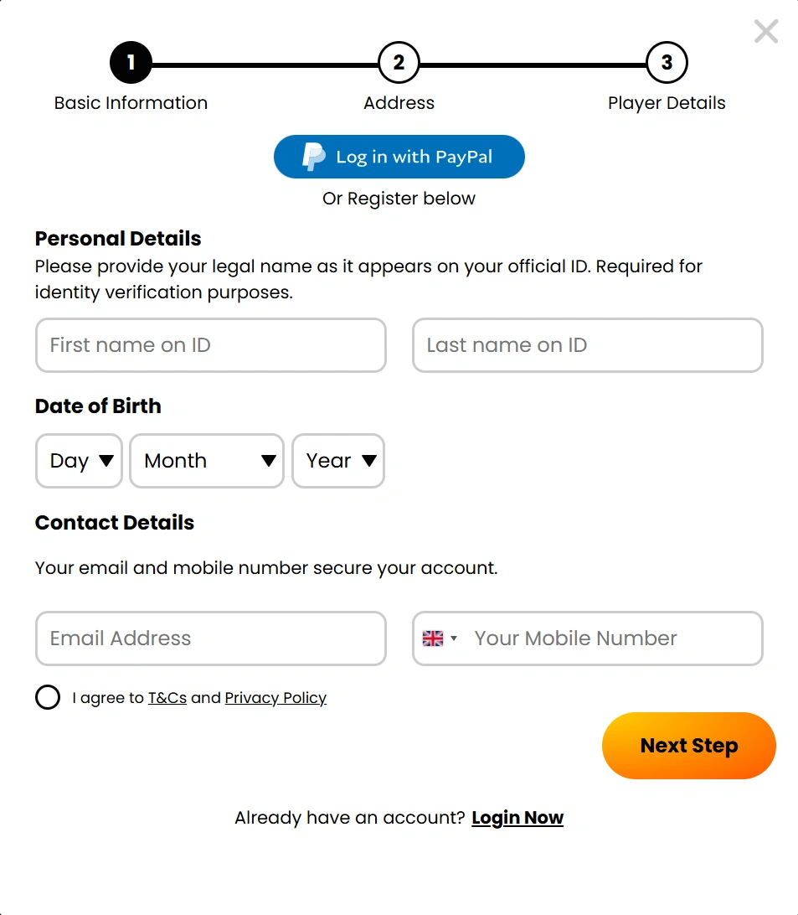Click the Login Now link
Image resolution: width=798 pixels, height=915 pixels.
pyautogui.click(x=517, y=817)
